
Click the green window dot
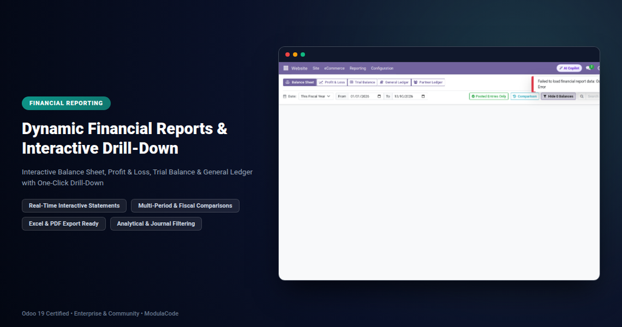[x=302, y=55]
